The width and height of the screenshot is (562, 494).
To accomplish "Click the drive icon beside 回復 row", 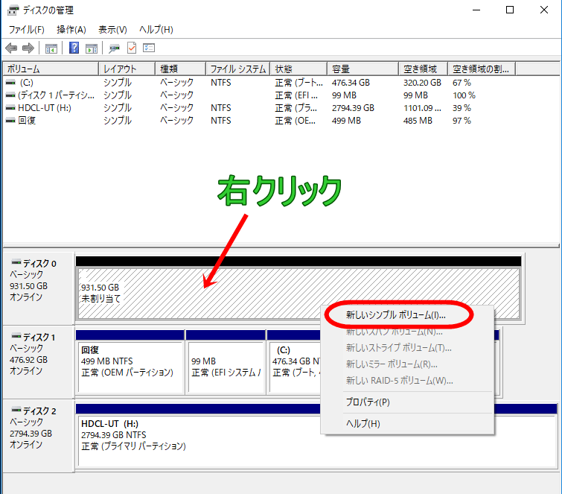I will [10, 120].
